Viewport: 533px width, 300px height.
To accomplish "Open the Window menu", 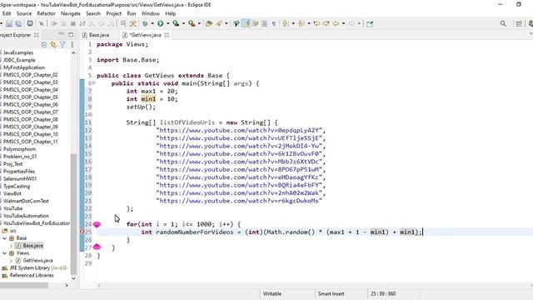I will (x=150, y=13).
